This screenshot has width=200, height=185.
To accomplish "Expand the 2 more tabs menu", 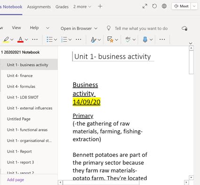I will click(82, 7).
